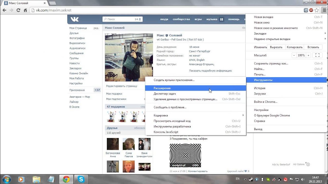Expand Недавно открытые вкладки submenu
Screen dimensions: 328x184
(x=286, y=39)
